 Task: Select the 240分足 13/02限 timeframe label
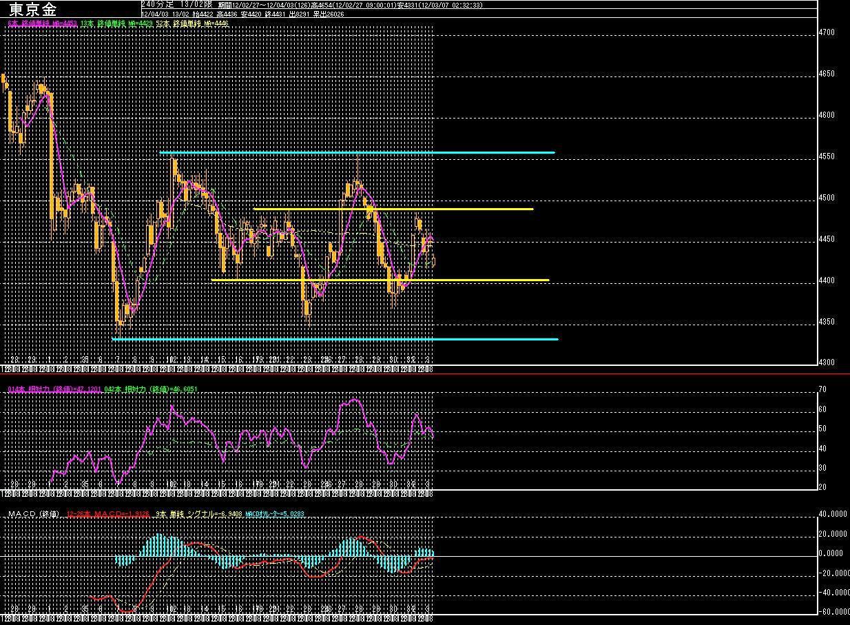pyautogui.click(x=176, y=4)
